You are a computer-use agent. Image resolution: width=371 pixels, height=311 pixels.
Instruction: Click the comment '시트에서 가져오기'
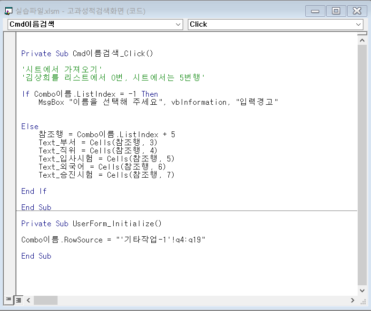pyautogui.click(x=62, y=69)
